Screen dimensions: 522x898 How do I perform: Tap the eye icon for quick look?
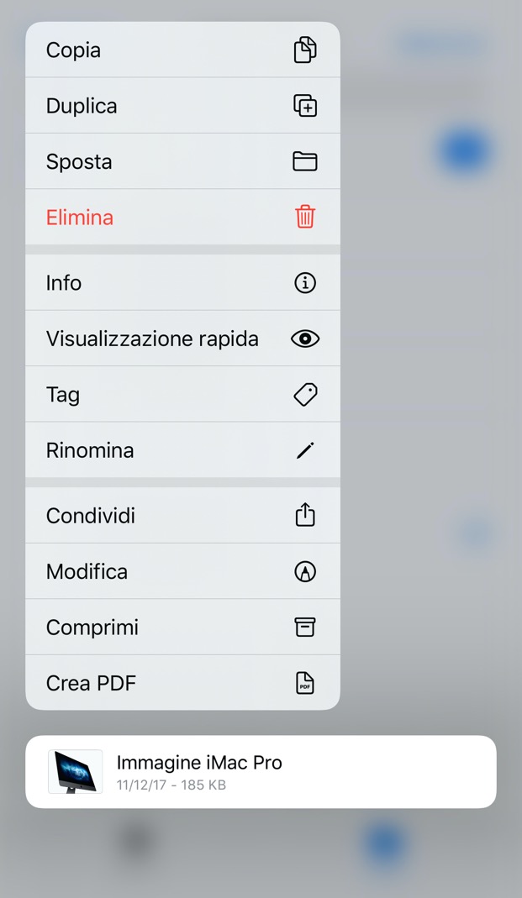tap(305, 339)
